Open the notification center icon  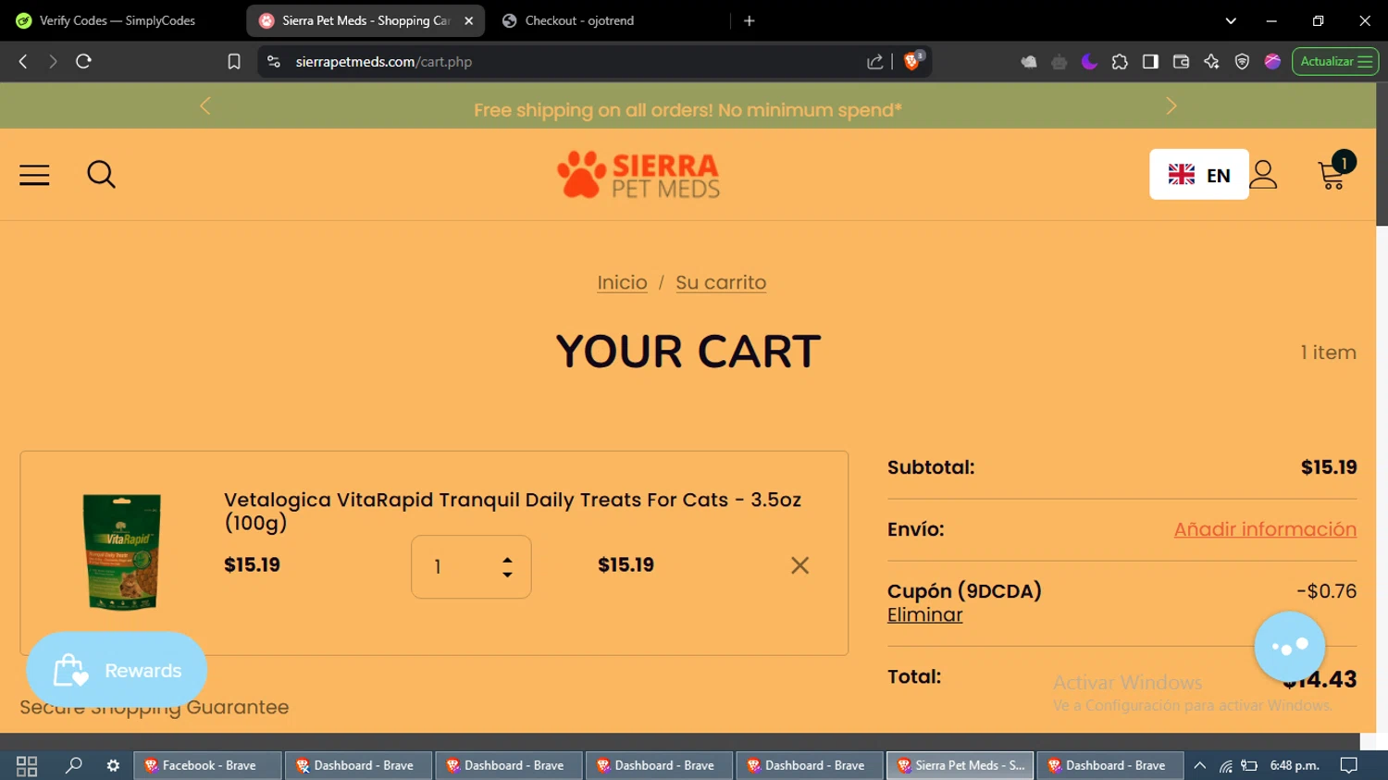[1348, 765]
